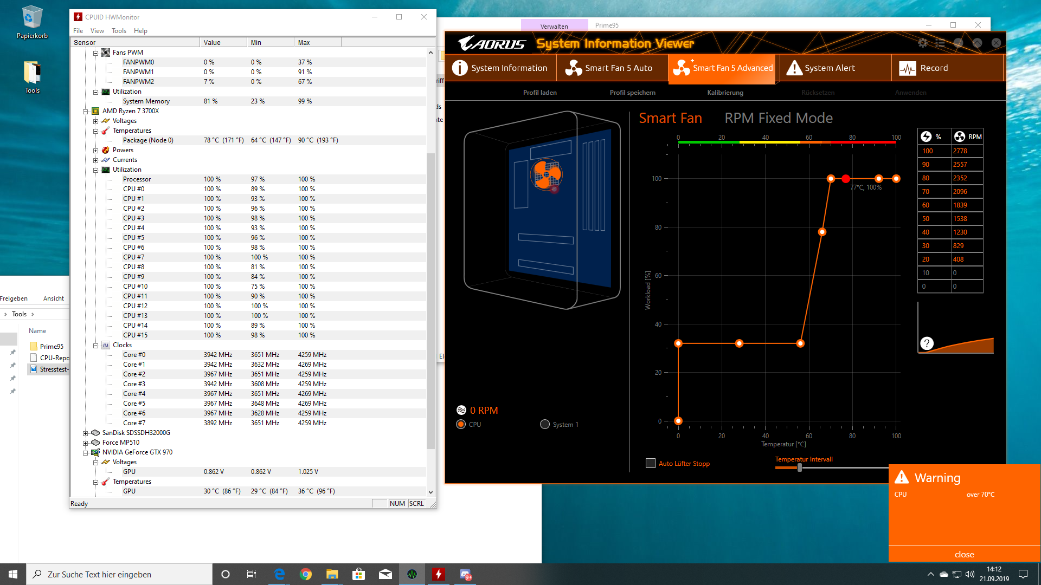Screen dimensions: 1041x585
Task: Open the AORUS settings gear icon
Action: 922,43
